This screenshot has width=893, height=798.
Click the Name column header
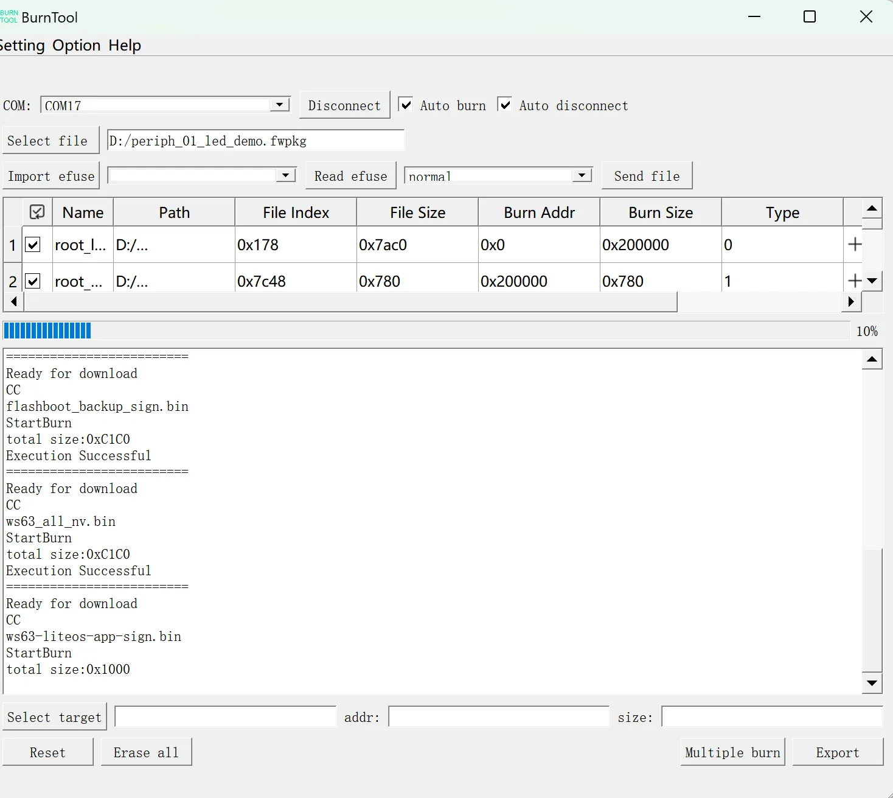coord(83,212)
